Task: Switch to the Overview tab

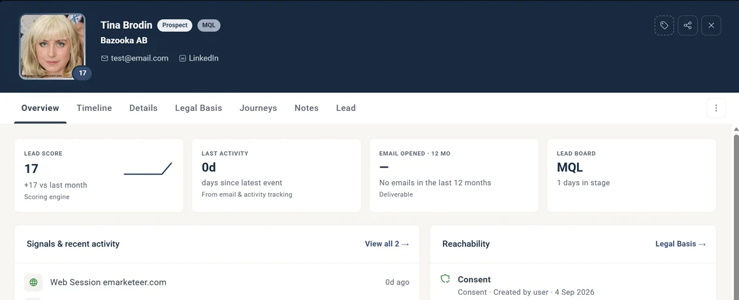Action: pos(40,108)
